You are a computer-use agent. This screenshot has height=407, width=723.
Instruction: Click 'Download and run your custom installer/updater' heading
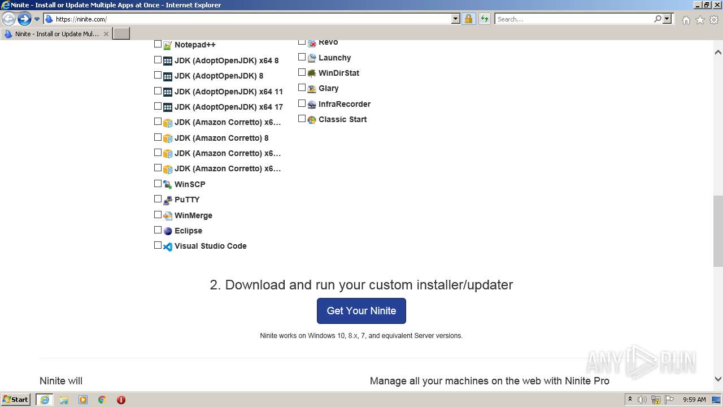coord(361,285)
